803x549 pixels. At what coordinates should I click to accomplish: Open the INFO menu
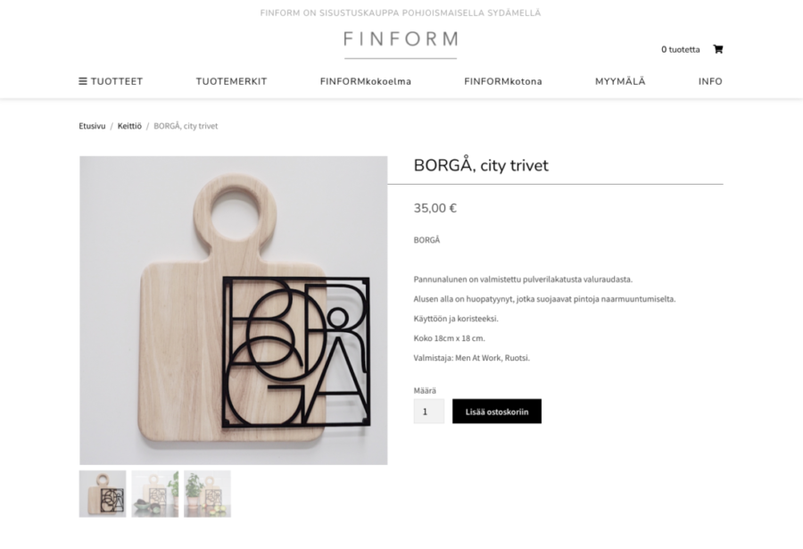click(x=710, y=81)
